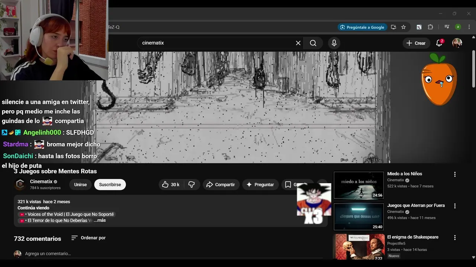Click the Nuevo badge on Shakespeare video
This screenshot has width=476, height=267.
click(394, 256)
